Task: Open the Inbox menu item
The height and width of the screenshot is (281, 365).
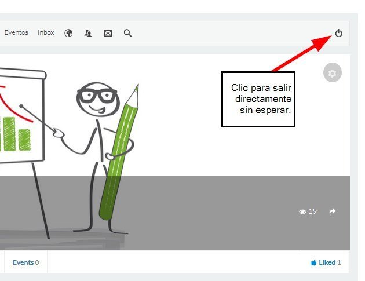Action: [x=46, y=32]
